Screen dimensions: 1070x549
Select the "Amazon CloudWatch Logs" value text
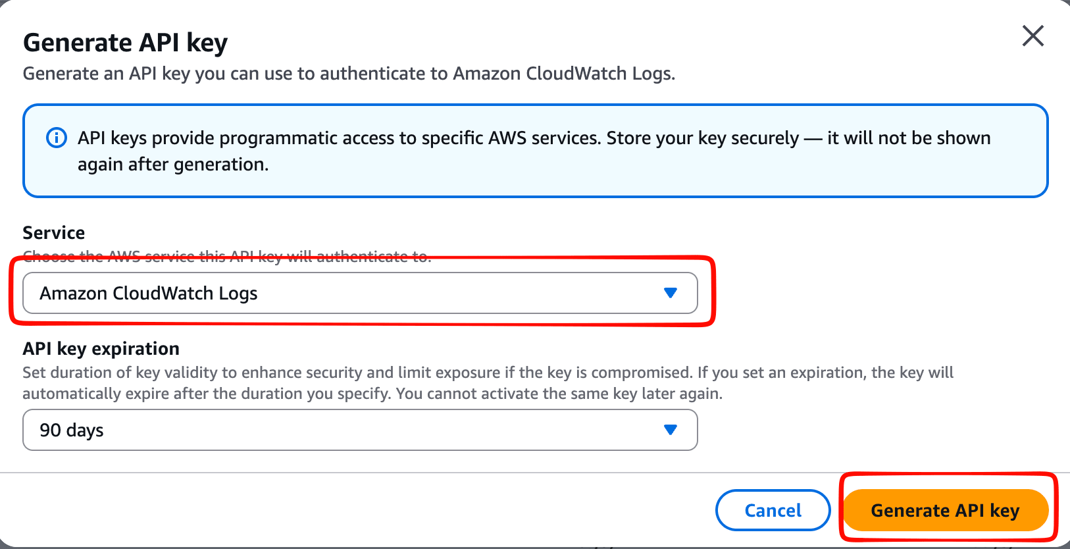pyautogui.click(x=149, y=294)
